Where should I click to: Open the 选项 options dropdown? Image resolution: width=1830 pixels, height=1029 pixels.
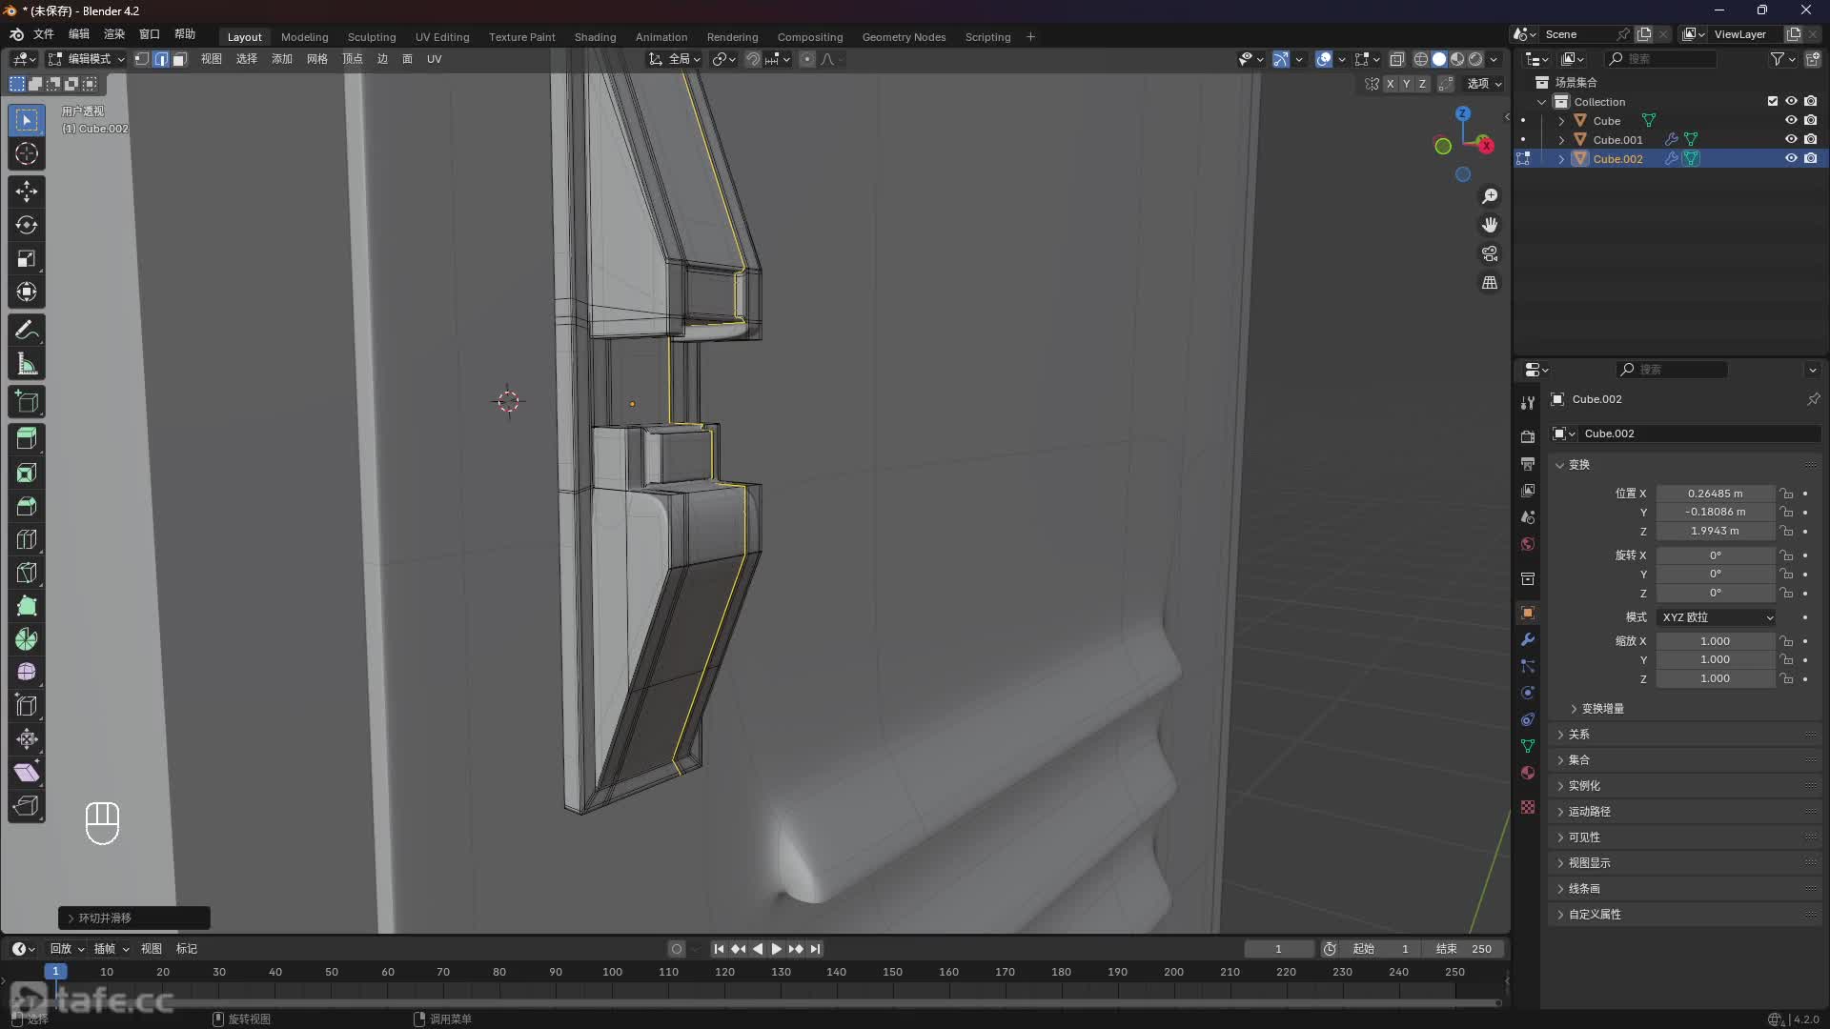click(1484, 84)
